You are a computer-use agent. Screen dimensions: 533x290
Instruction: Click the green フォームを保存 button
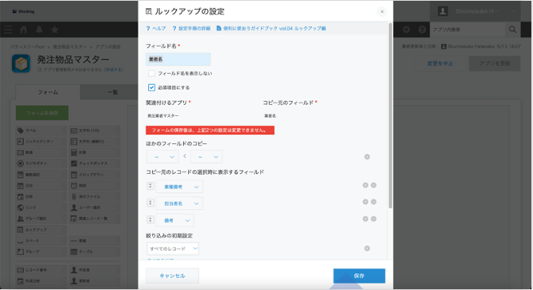42,113
